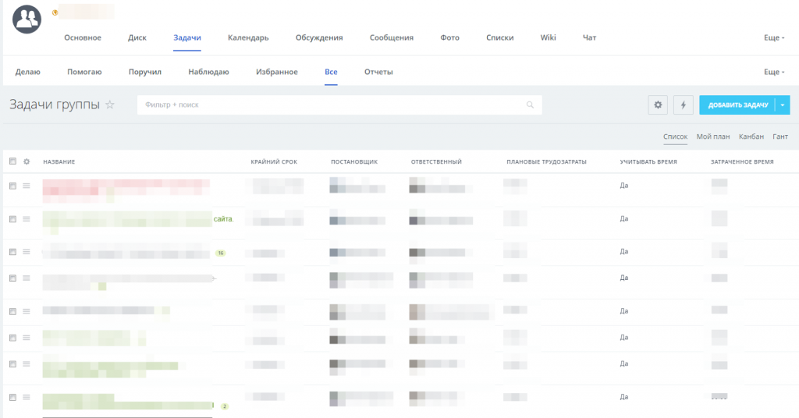Open the row menu of the task with badge 16
Image resolution: width=799 pixels, height=418 pixels.
[x=27, y=252]
